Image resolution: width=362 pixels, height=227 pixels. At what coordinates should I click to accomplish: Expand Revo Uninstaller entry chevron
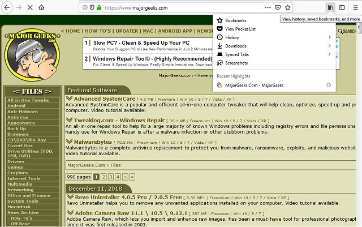70,197
